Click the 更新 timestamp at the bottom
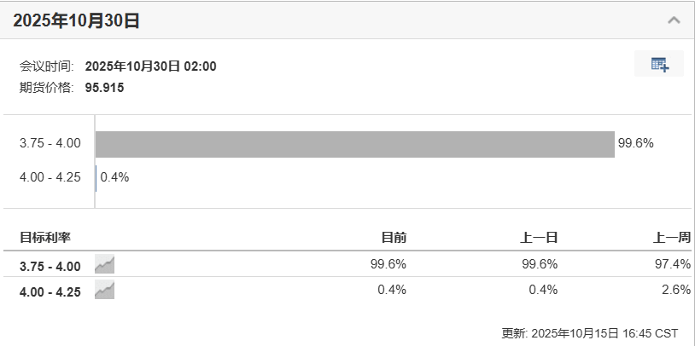 (x=590, y=332)
